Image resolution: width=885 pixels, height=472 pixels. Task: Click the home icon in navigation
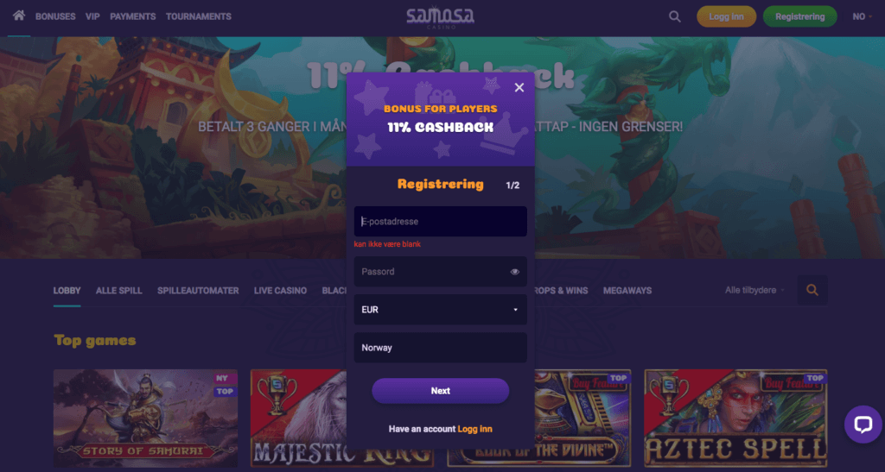pyautogui.click(x=19, y=16)
